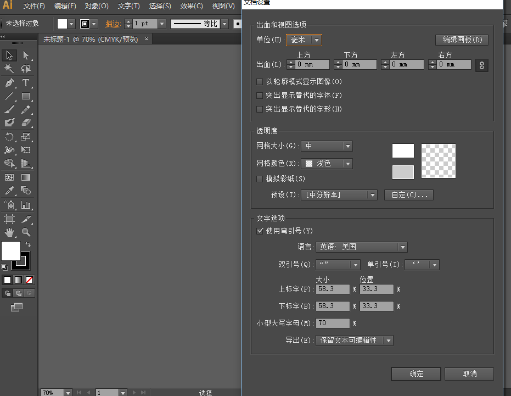
Task: Select the Blob Brush tool
Action: point(9,122)
